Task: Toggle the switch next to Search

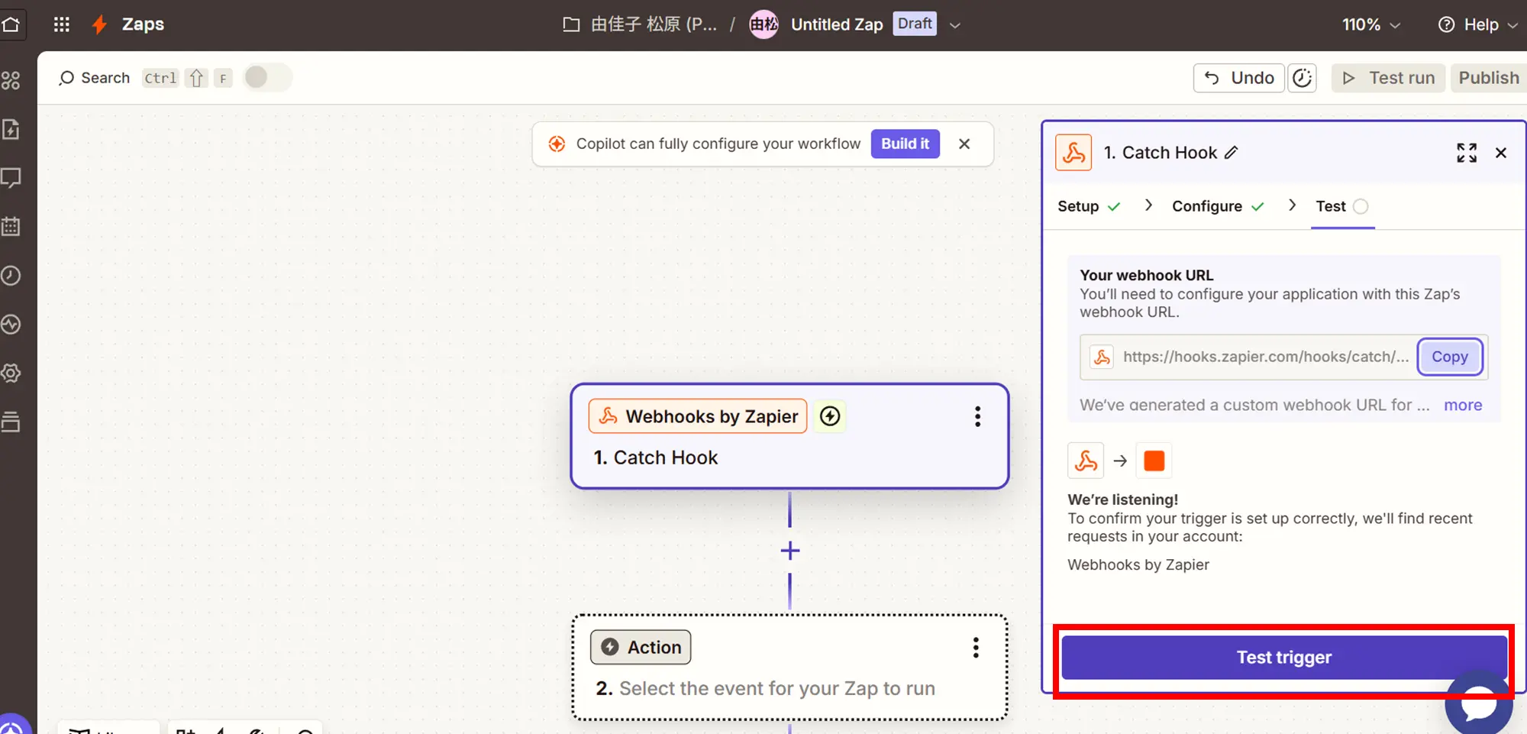Action: (266, 78)
